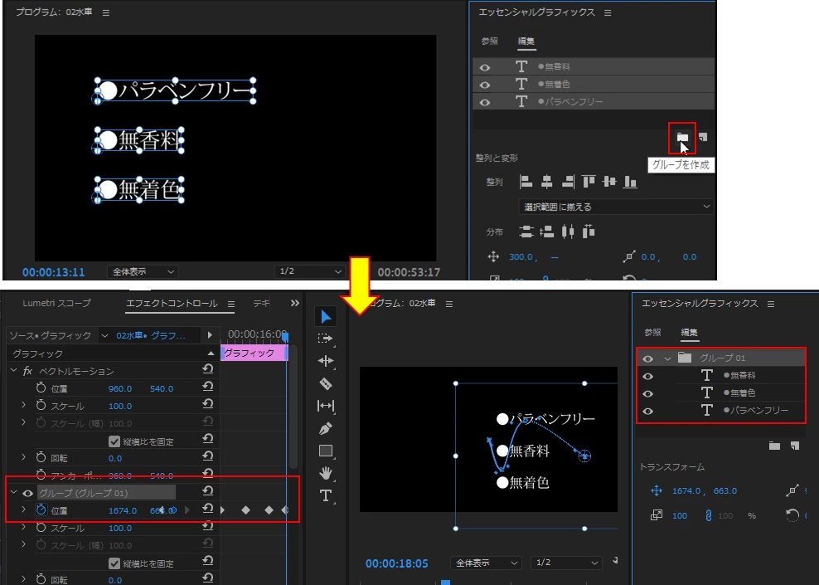Screen dimensions: 819x585
Task: Uncheck 縦横比を固定 under ベクトルモーション
Action: pos(114,441)
